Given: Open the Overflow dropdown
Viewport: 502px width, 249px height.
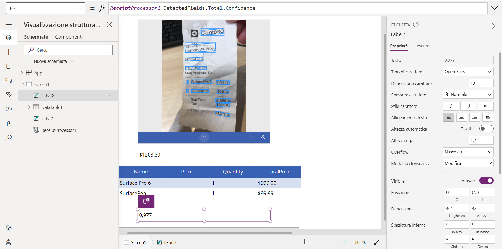Looking at the screenshot, I should [468, 152].
